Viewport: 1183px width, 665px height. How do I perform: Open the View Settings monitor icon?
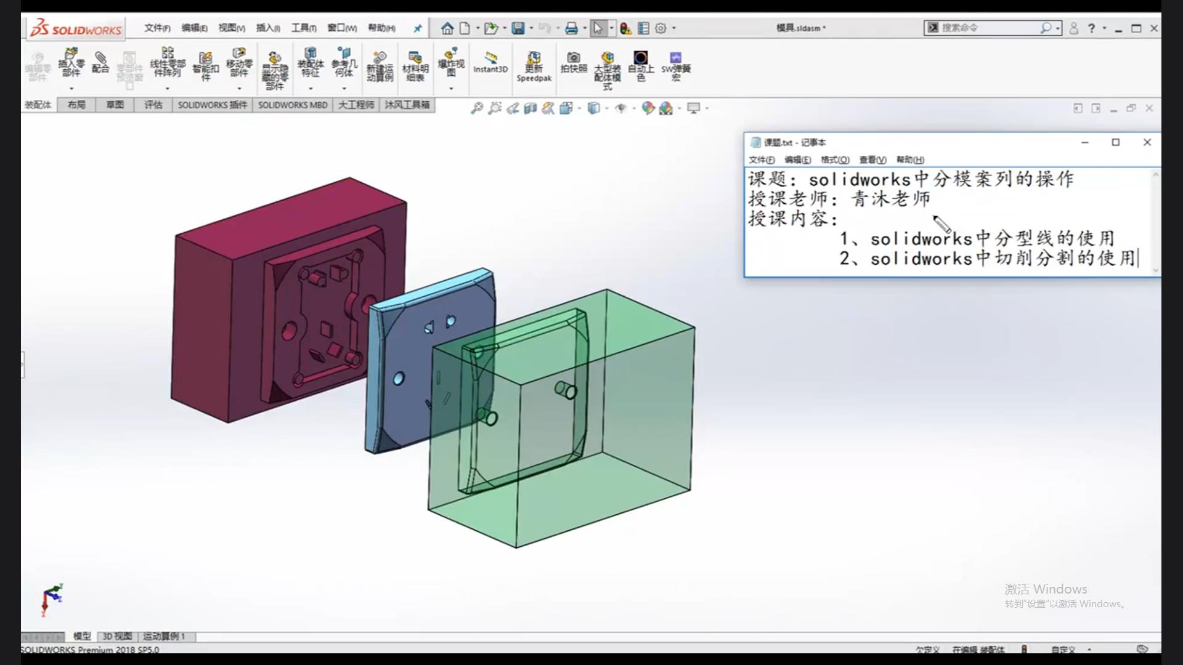pos(694,108)
